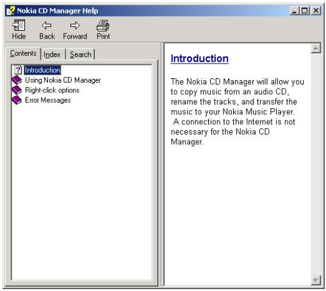Click the Hide navigation pane icon

pos(19,26)
